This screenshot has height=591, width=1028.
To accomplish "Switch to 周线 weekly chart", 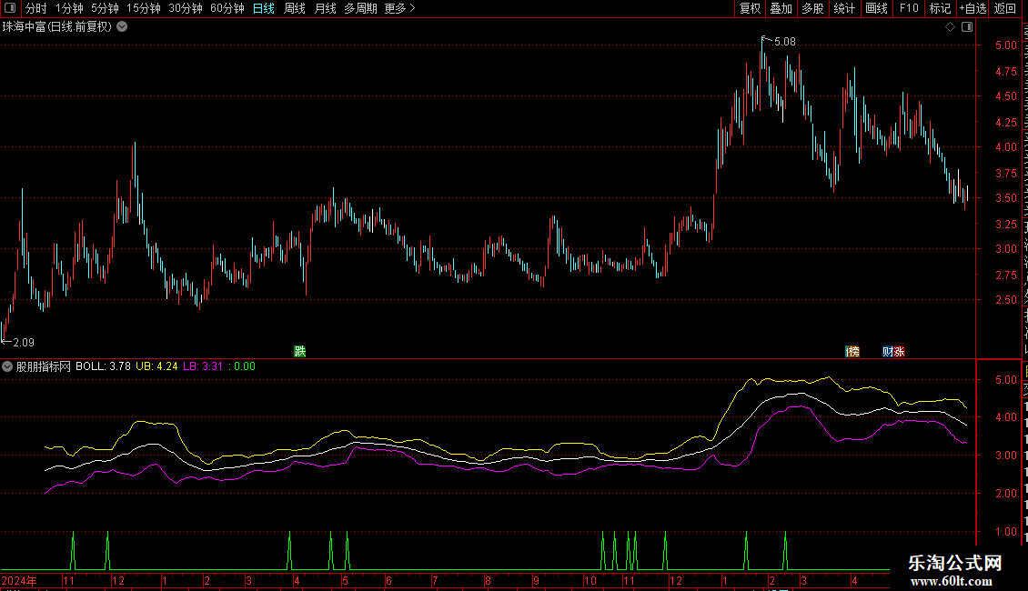I will point(295,8).
